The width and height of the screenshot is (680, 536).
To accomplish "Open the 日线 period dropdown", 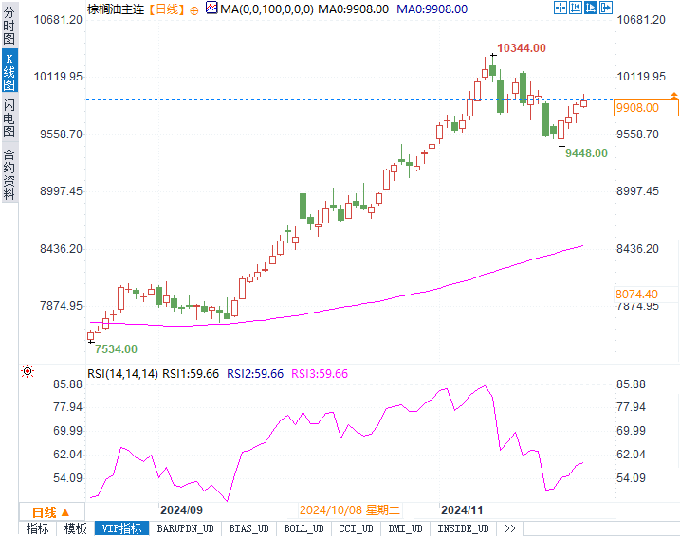I will pyautogui.click(x=51, y=512).
